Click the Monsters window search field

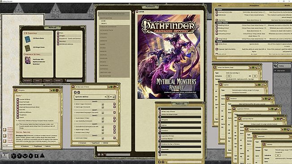[184, 162]
